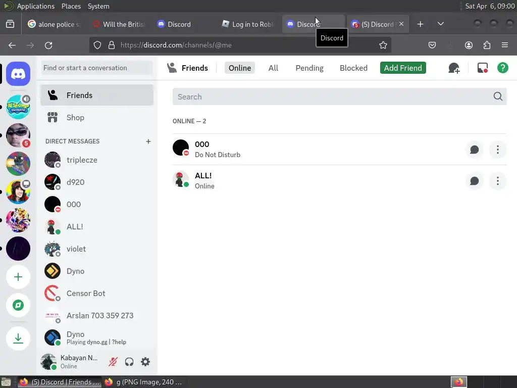
Task: Open Explore Discoverable Servers compass icon
Action: pyautogui.click(x=18, y=305)
